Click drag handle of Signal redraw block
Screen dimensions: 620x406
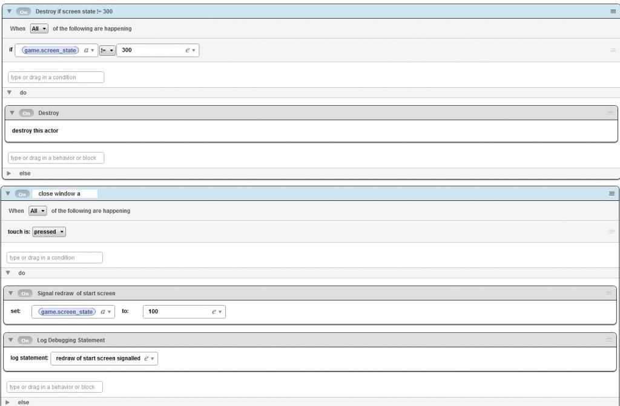(610, 293)
